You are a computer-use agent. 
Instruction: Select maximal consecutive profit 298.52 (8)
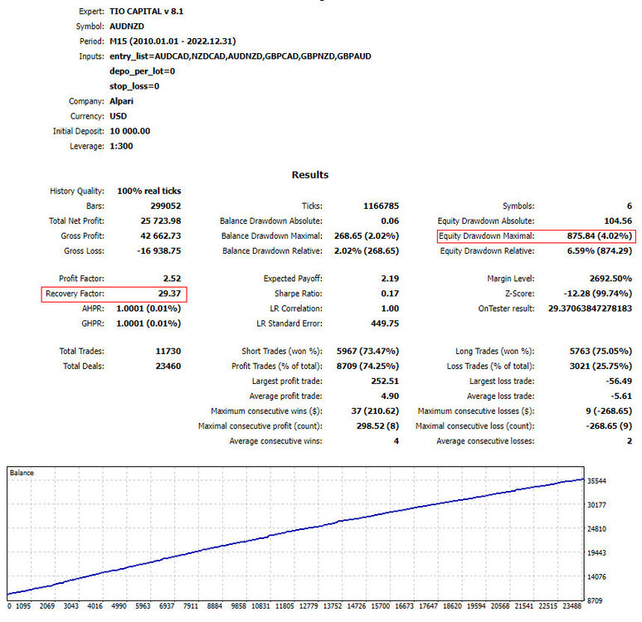[377, 426]
